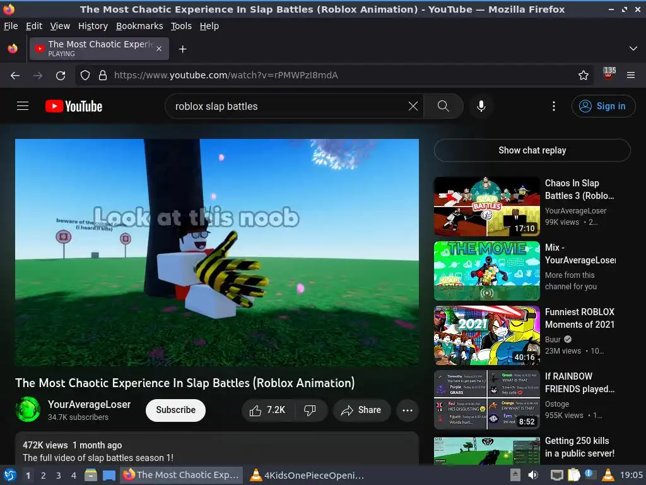The width and height of the screenshot is (646, 485).
Task: Subscribe to YourAverageLoser
Action: pyautogui.click(x=175, y=410)
